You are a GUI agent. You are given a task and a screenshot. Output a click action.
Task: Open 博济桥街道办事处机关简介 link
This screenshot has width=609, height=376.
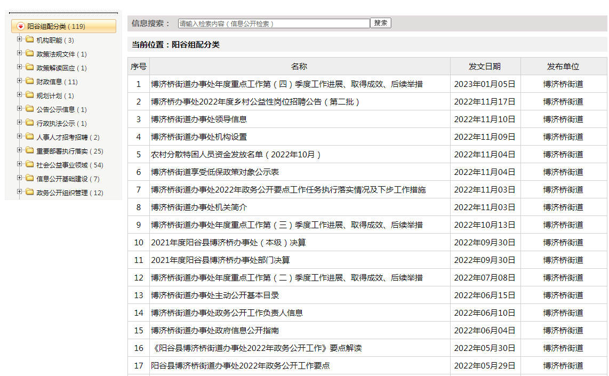199,207
